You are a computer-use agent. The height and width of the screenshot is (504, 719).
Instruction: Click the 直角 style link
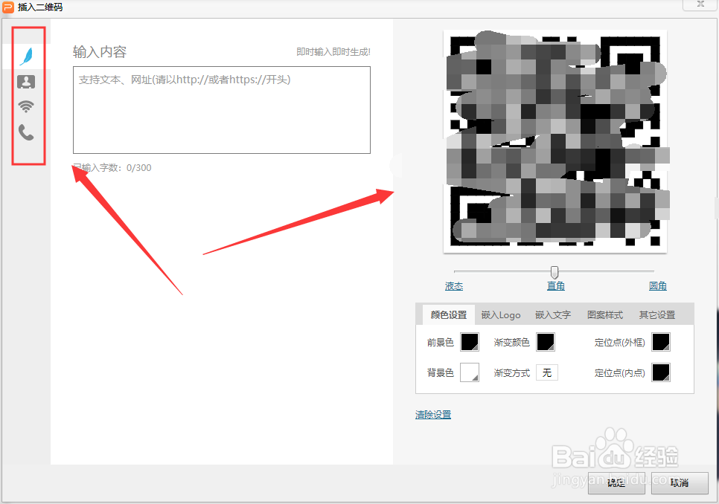coord(556,286)
